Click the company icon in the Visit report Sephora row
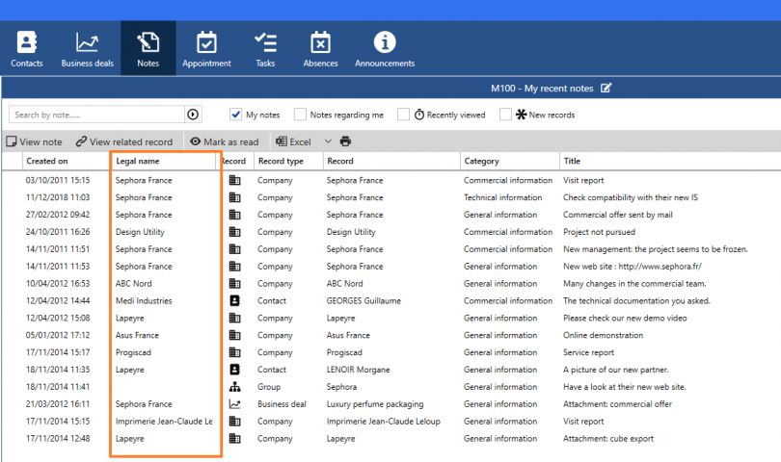This screenshot has width=781, height=462. [234, 180]
